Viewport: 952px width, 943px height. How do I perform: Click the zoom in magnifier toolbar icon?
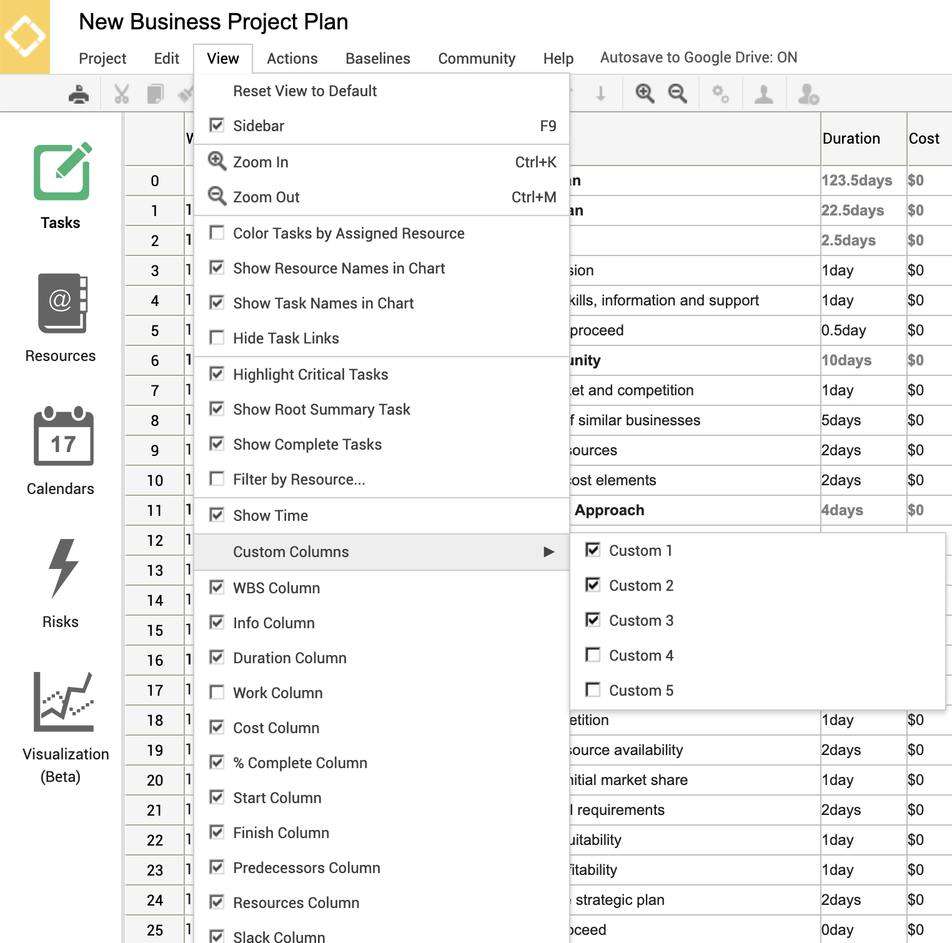coord(645,94)
